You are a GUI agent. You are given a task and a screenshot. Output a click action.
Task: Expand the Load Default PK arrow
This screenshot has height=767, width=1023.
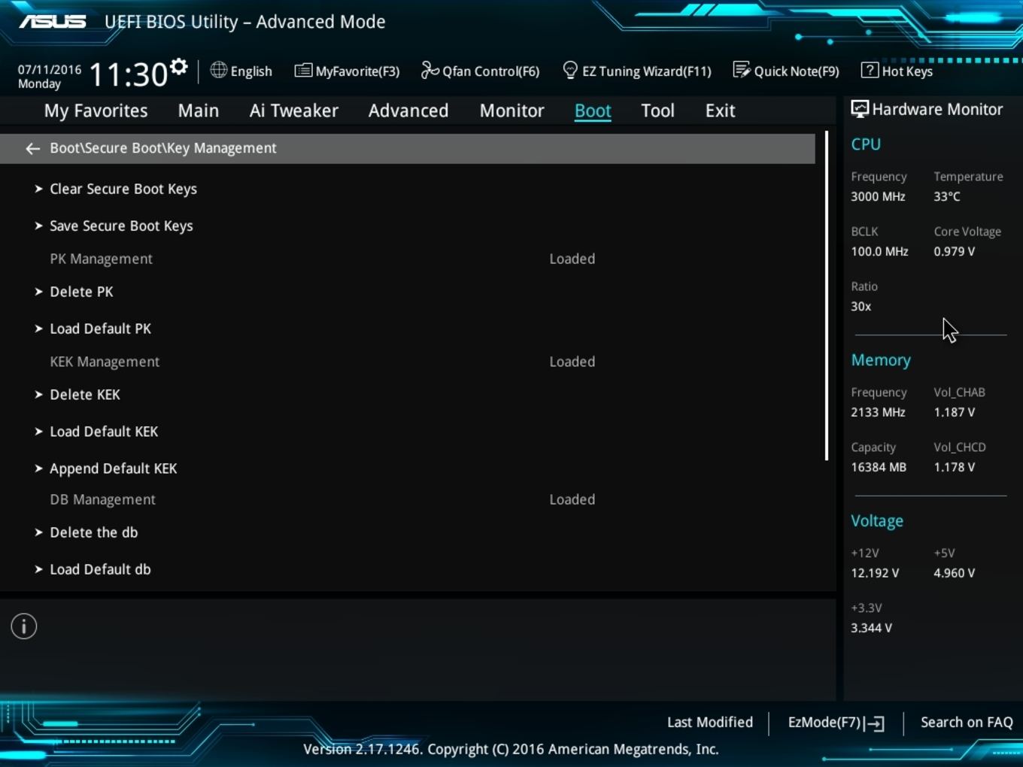pyautogui.click(x=38, y=329)
